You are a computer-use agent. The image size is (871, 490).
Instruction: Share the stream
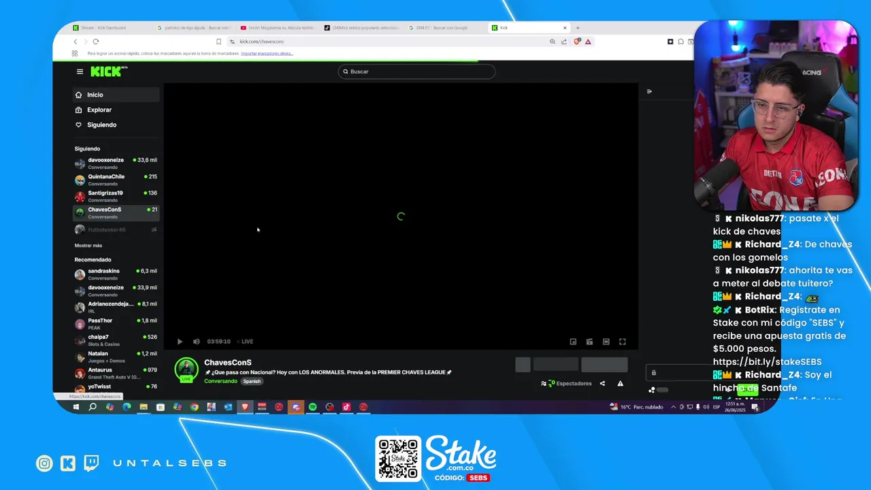click(602, 383)
